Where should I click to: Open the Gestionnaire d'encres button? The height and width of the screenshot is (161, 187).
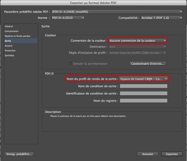pos(148,64)
